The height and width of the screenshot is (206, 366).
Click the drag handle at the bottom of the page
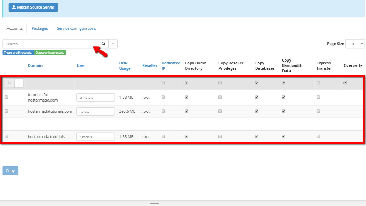coord(154,204)
